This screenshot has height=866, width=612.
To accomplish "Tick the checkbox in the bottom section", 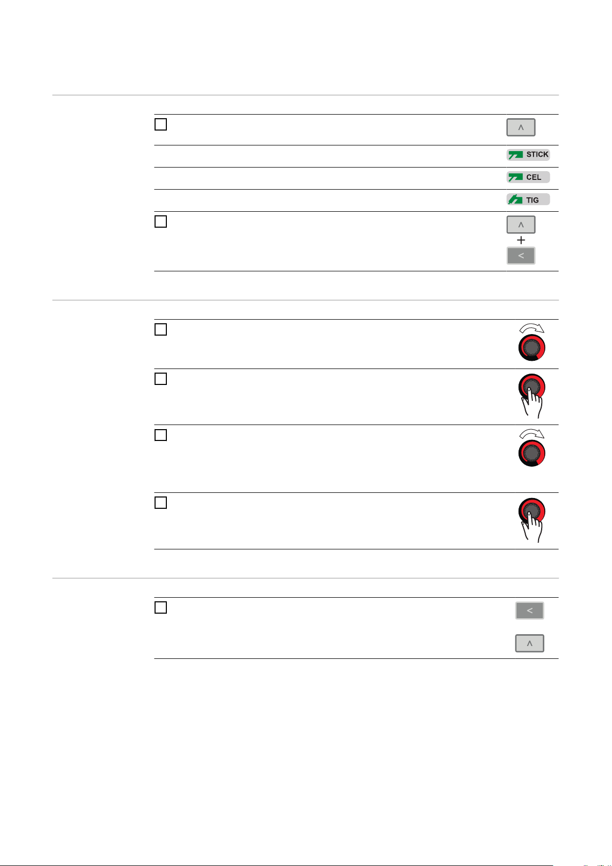I will (x=161, y=607).
